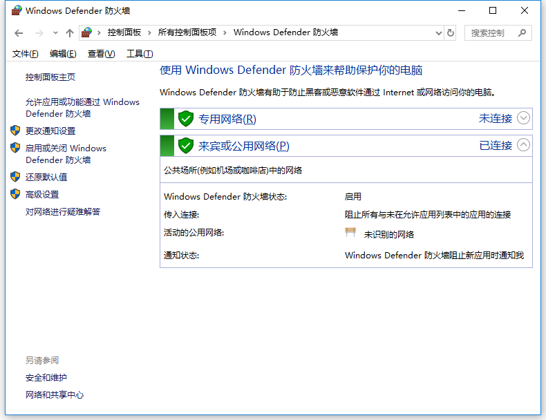Open the 工具(T) menu
The image size is (546, 420).
140,54
